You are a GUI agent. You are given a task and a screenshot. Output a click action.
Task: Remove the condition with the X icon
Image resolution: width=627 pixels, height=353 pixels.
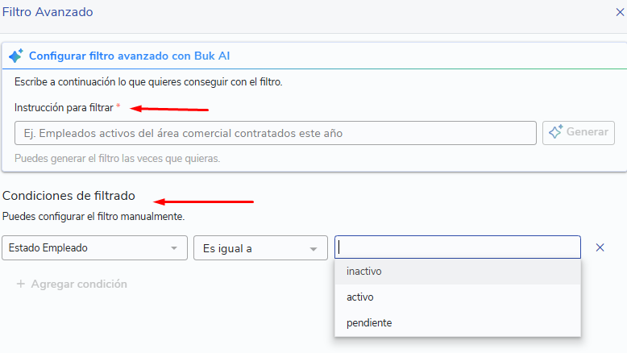coord(600,247)
